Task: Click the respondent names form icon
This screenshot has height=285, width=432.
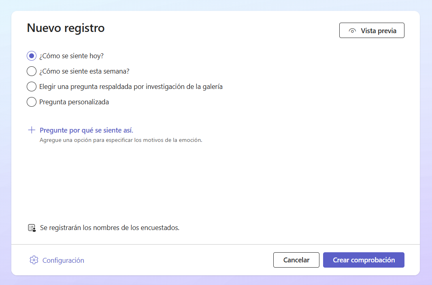Action: pyautogui.click(x=32, y=228)
